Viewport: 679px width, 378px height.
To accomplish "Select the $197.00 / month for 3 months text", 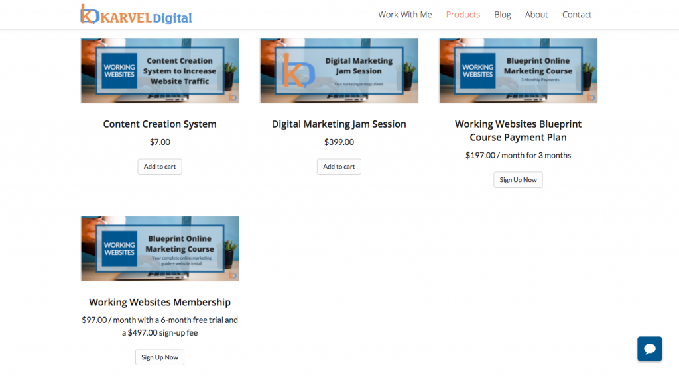I will click(x=518, y=156).
